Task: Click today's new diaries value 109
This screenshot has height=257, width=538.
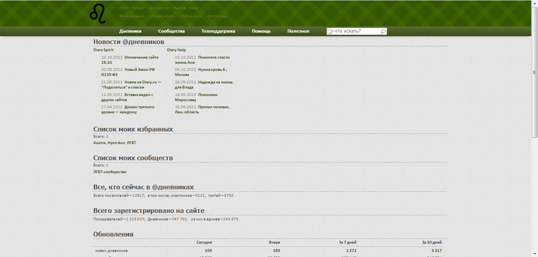Action: click(x=208, y=251)
